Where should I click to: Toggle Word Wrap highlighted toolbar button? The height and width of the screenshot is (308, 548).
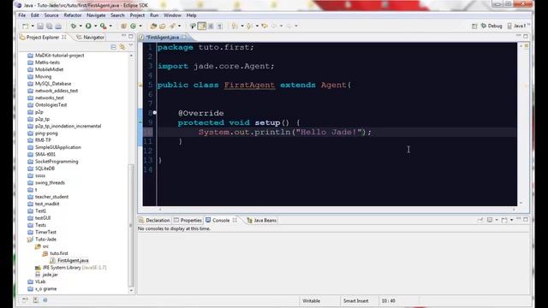tap(202, 26)
